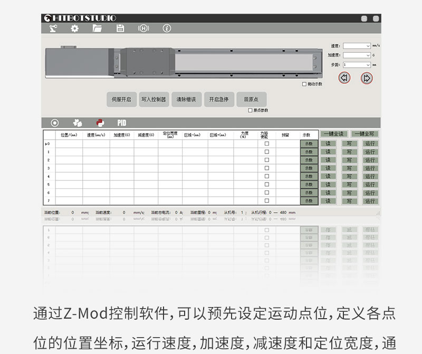Click the 一键全读 button
The height and width of the screenshot is (354, 422).
[x=333, y=134]
